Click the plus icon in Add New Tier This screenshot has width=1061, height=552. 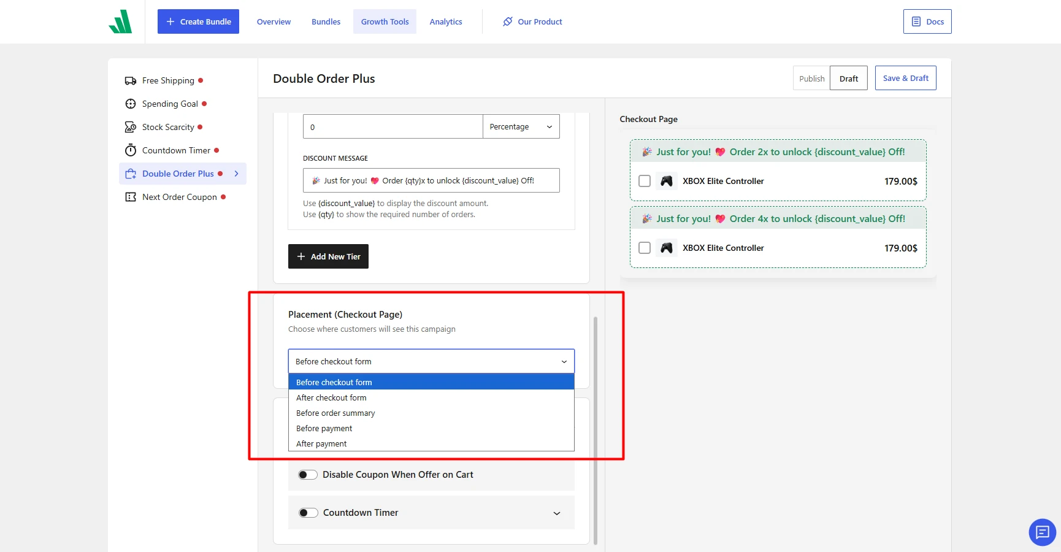pyautogui.click(x=301, y=256)
